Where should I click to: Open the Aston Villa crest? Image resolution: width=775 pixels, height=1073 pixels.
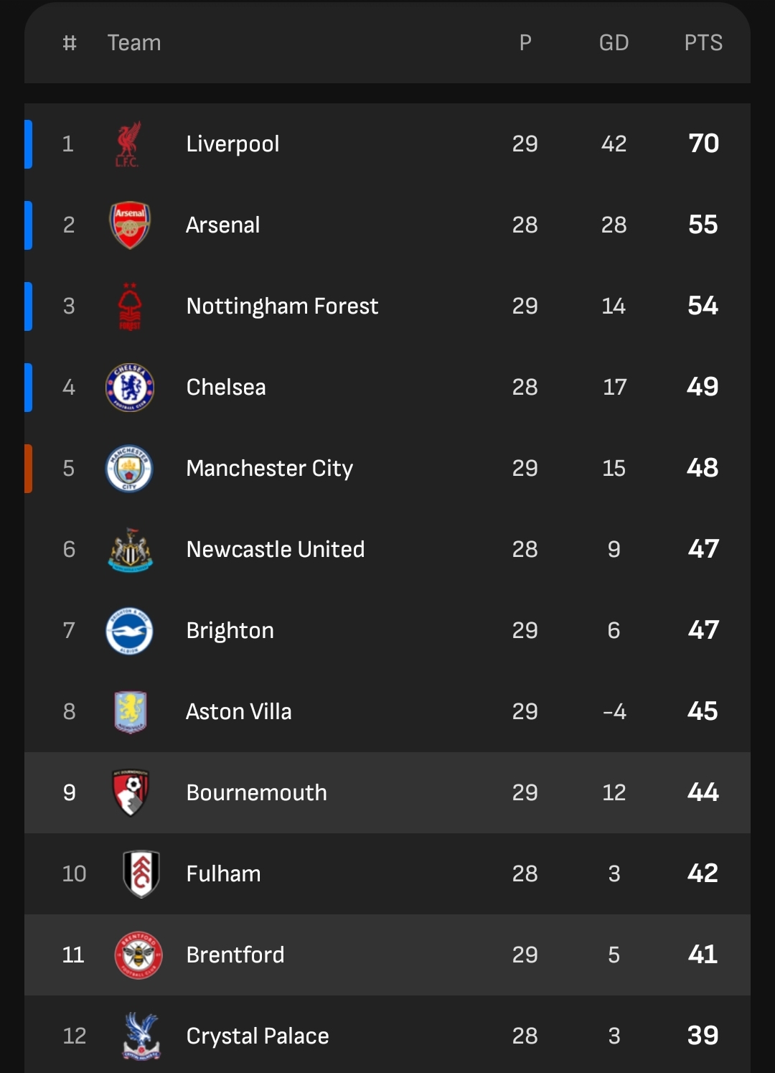tap(131, 712)
